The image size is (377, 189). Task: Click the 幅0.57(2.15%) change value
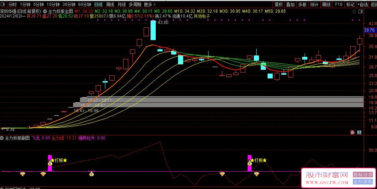(140, 16)
